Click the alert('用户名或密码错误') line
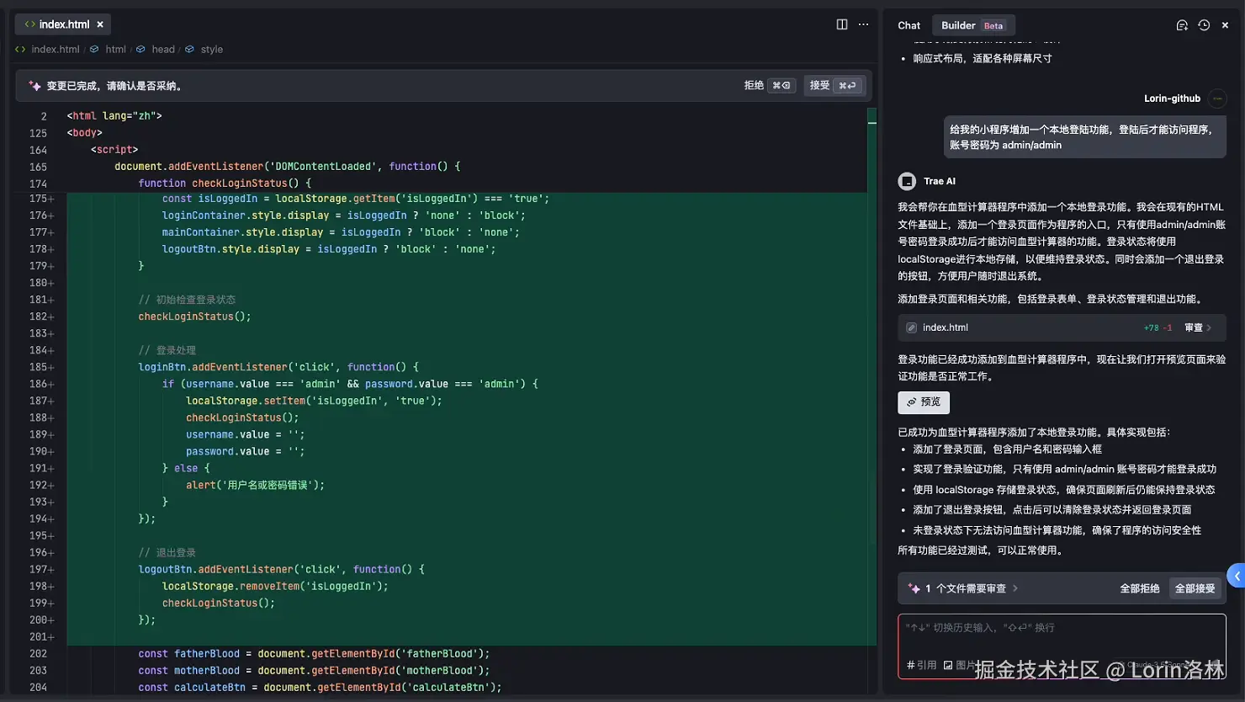This screenshot has width=1245, height=702. coord(255,485)
